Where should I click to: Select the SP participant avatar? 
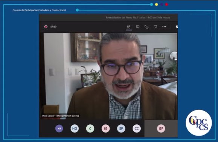(x=121, y=128)
